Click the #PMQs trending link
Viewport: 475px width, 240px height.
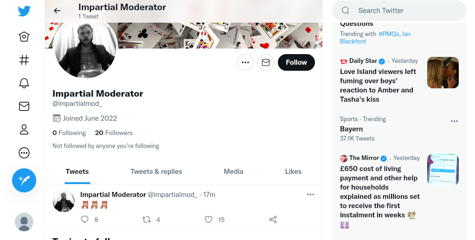pos(389,34)
